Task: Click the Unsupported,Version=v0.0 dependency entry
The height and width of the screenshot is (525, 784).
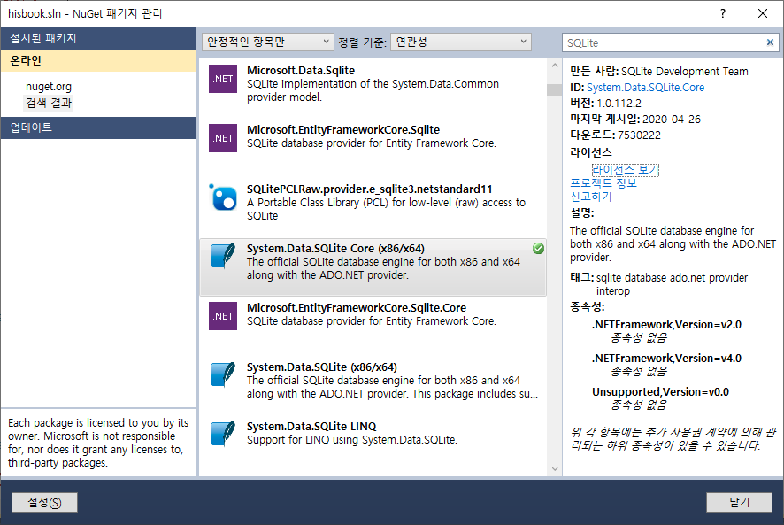Action: [660, 392]
